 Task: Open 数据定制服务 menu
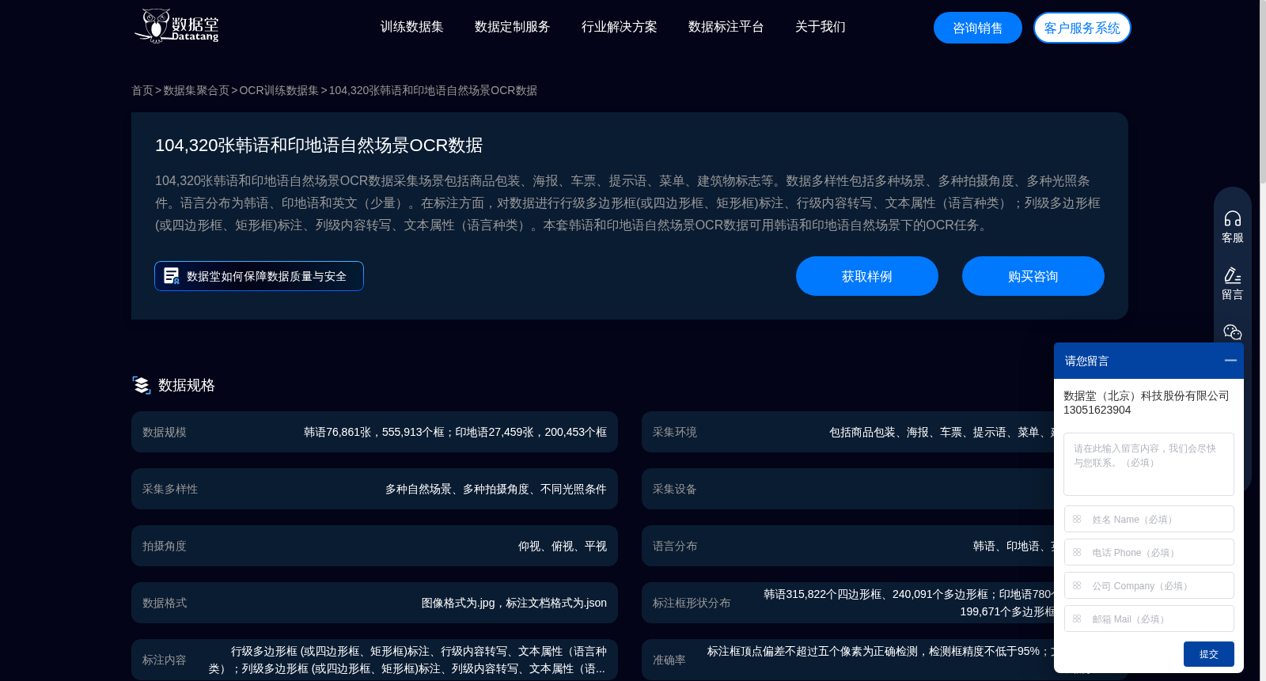coord(512,27)
